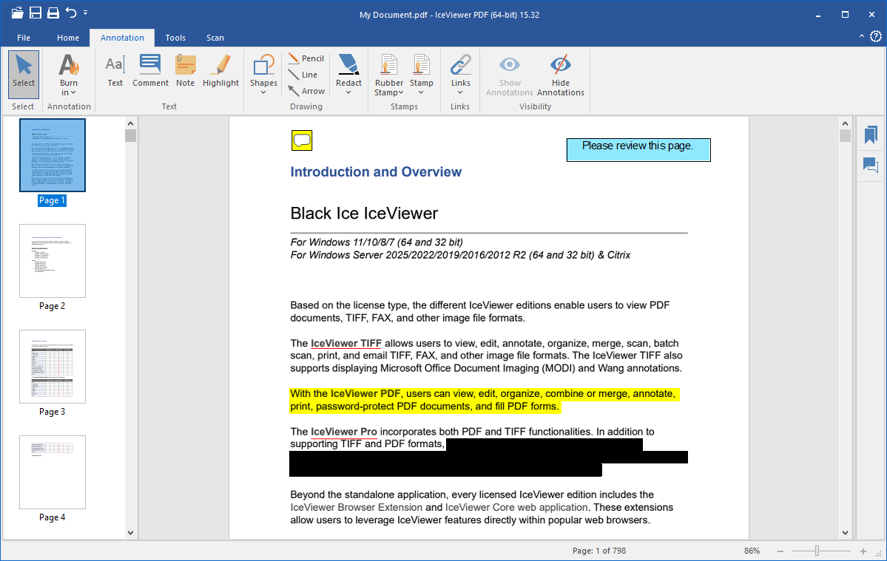887x561 pixels.
Task: Click the black redaction block
Action: (489, 458)
